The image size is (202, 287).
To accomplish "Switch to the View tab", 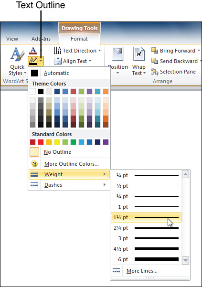I will 12,39.
